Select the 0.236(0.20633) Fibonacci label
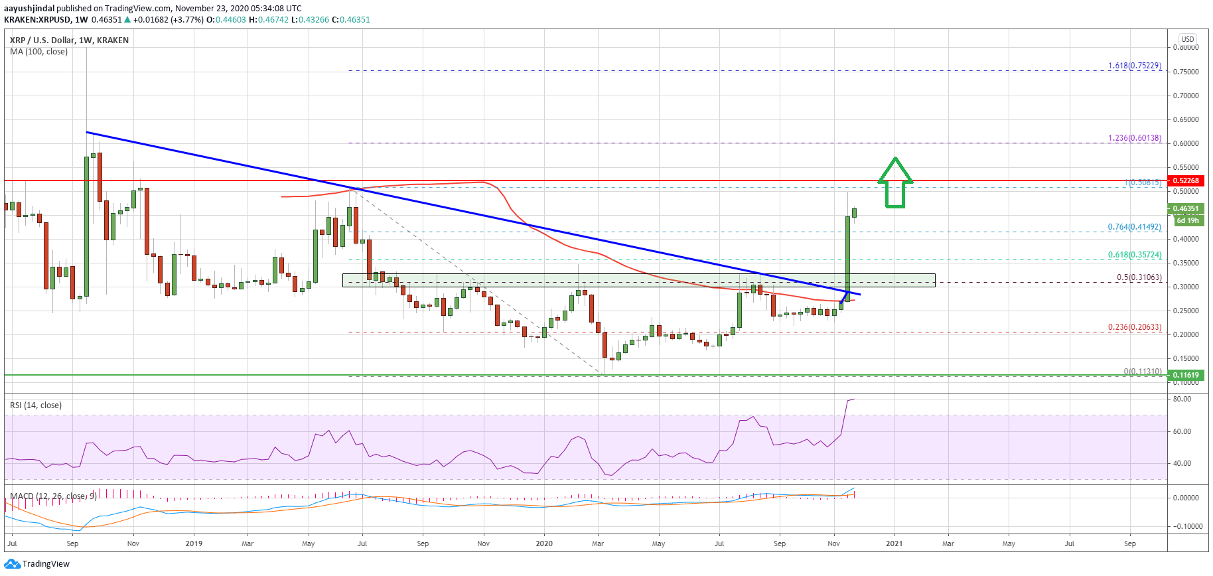 1135,327
